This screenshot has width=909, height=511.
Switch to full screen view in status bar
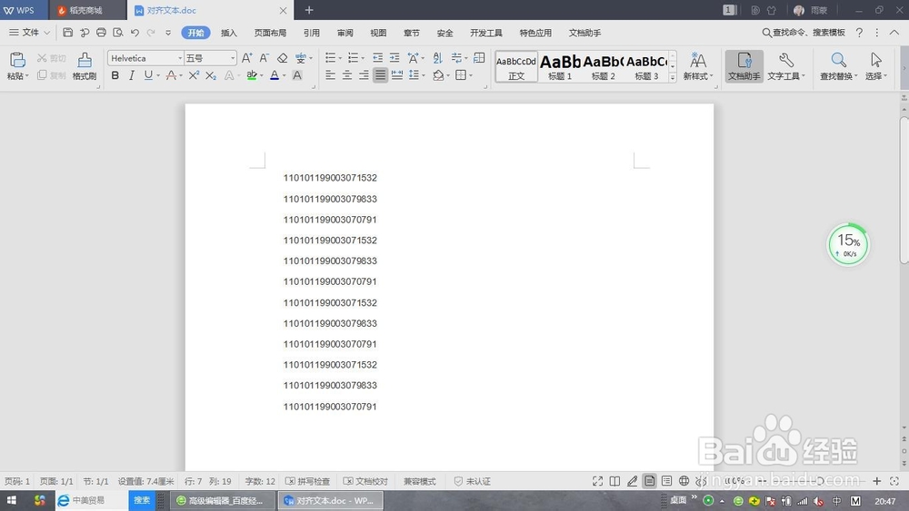[x=598, y=481]
